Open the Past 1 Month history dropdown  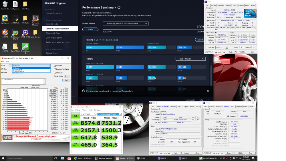190,59
